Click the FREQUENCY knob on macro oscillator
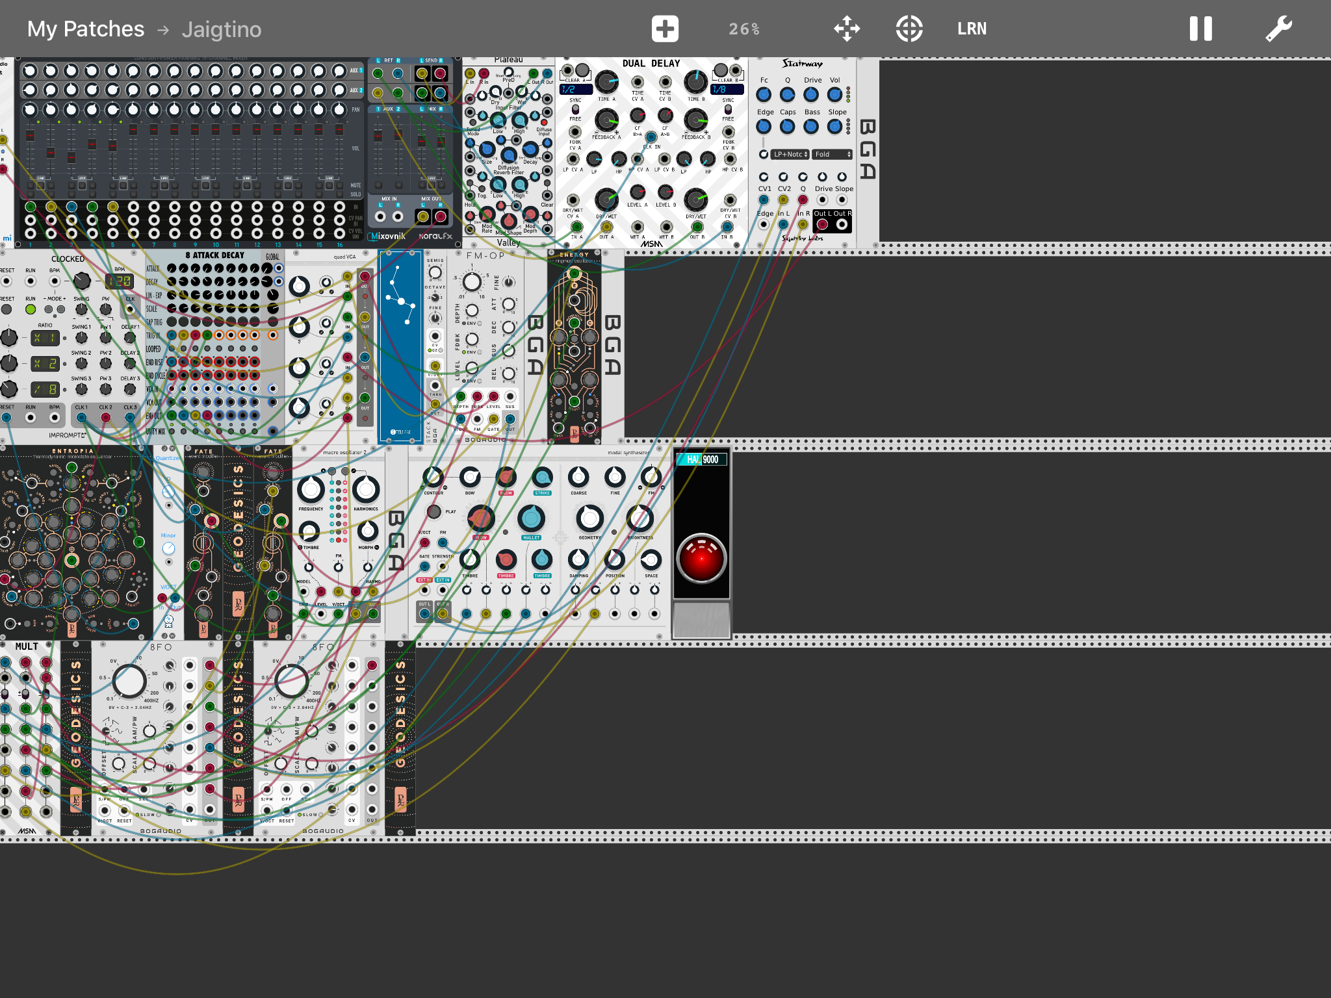The width and height of the screenshot is (1331, 998). (311, 489)
